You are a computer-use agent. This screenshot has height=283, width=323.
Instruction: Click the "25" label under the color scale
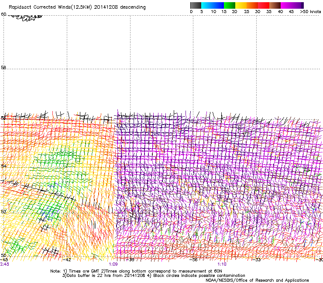(x=246, y=12)
